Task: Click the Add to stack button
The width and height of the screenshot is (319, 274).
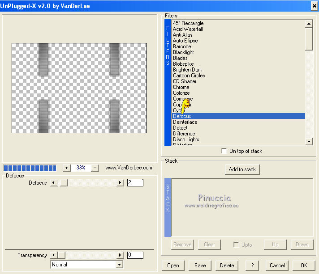Action: click(x=242, y=169)
